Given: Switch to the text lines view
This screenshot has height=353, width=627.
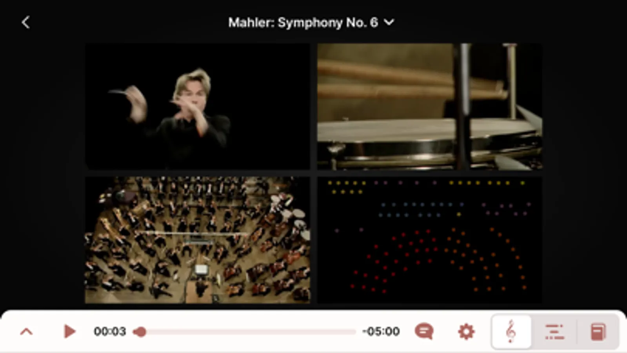Looking at the screenshot, I should (554, 331).
